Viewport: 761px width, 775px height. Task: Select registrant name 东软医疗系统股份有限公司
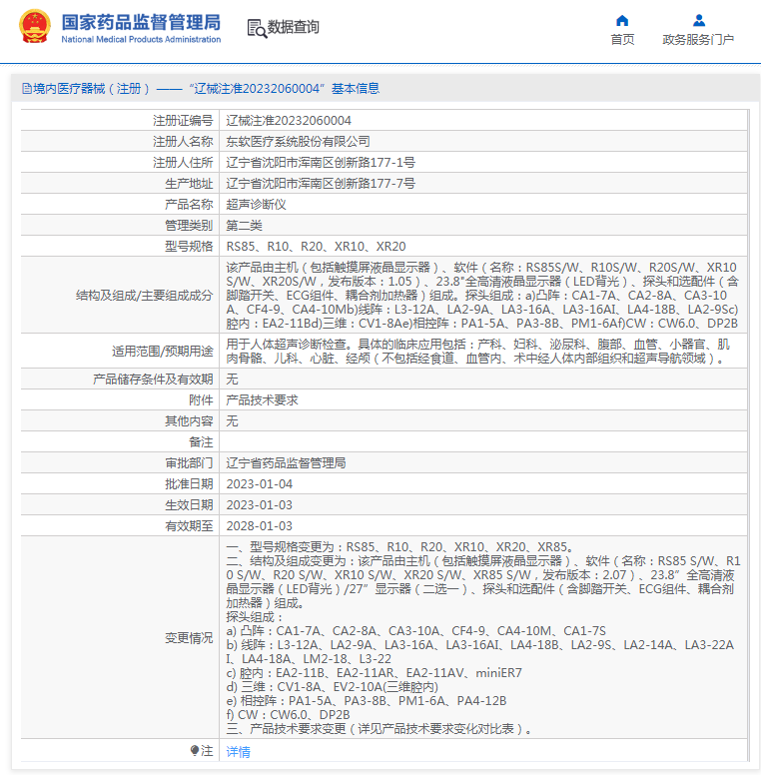[x=298, y=142]
